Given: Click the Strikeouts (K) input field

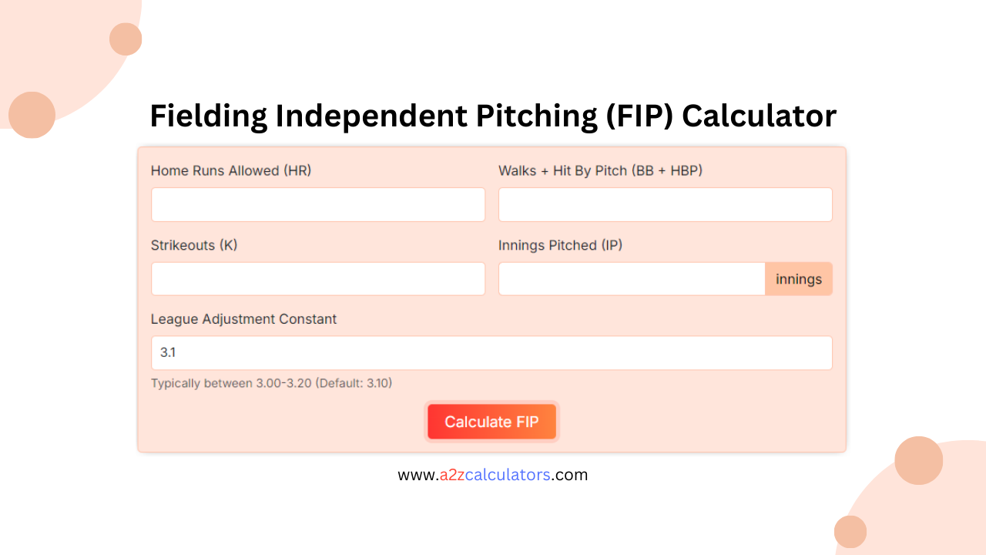Looking at the screenshot, I should (x=317, y=278).
